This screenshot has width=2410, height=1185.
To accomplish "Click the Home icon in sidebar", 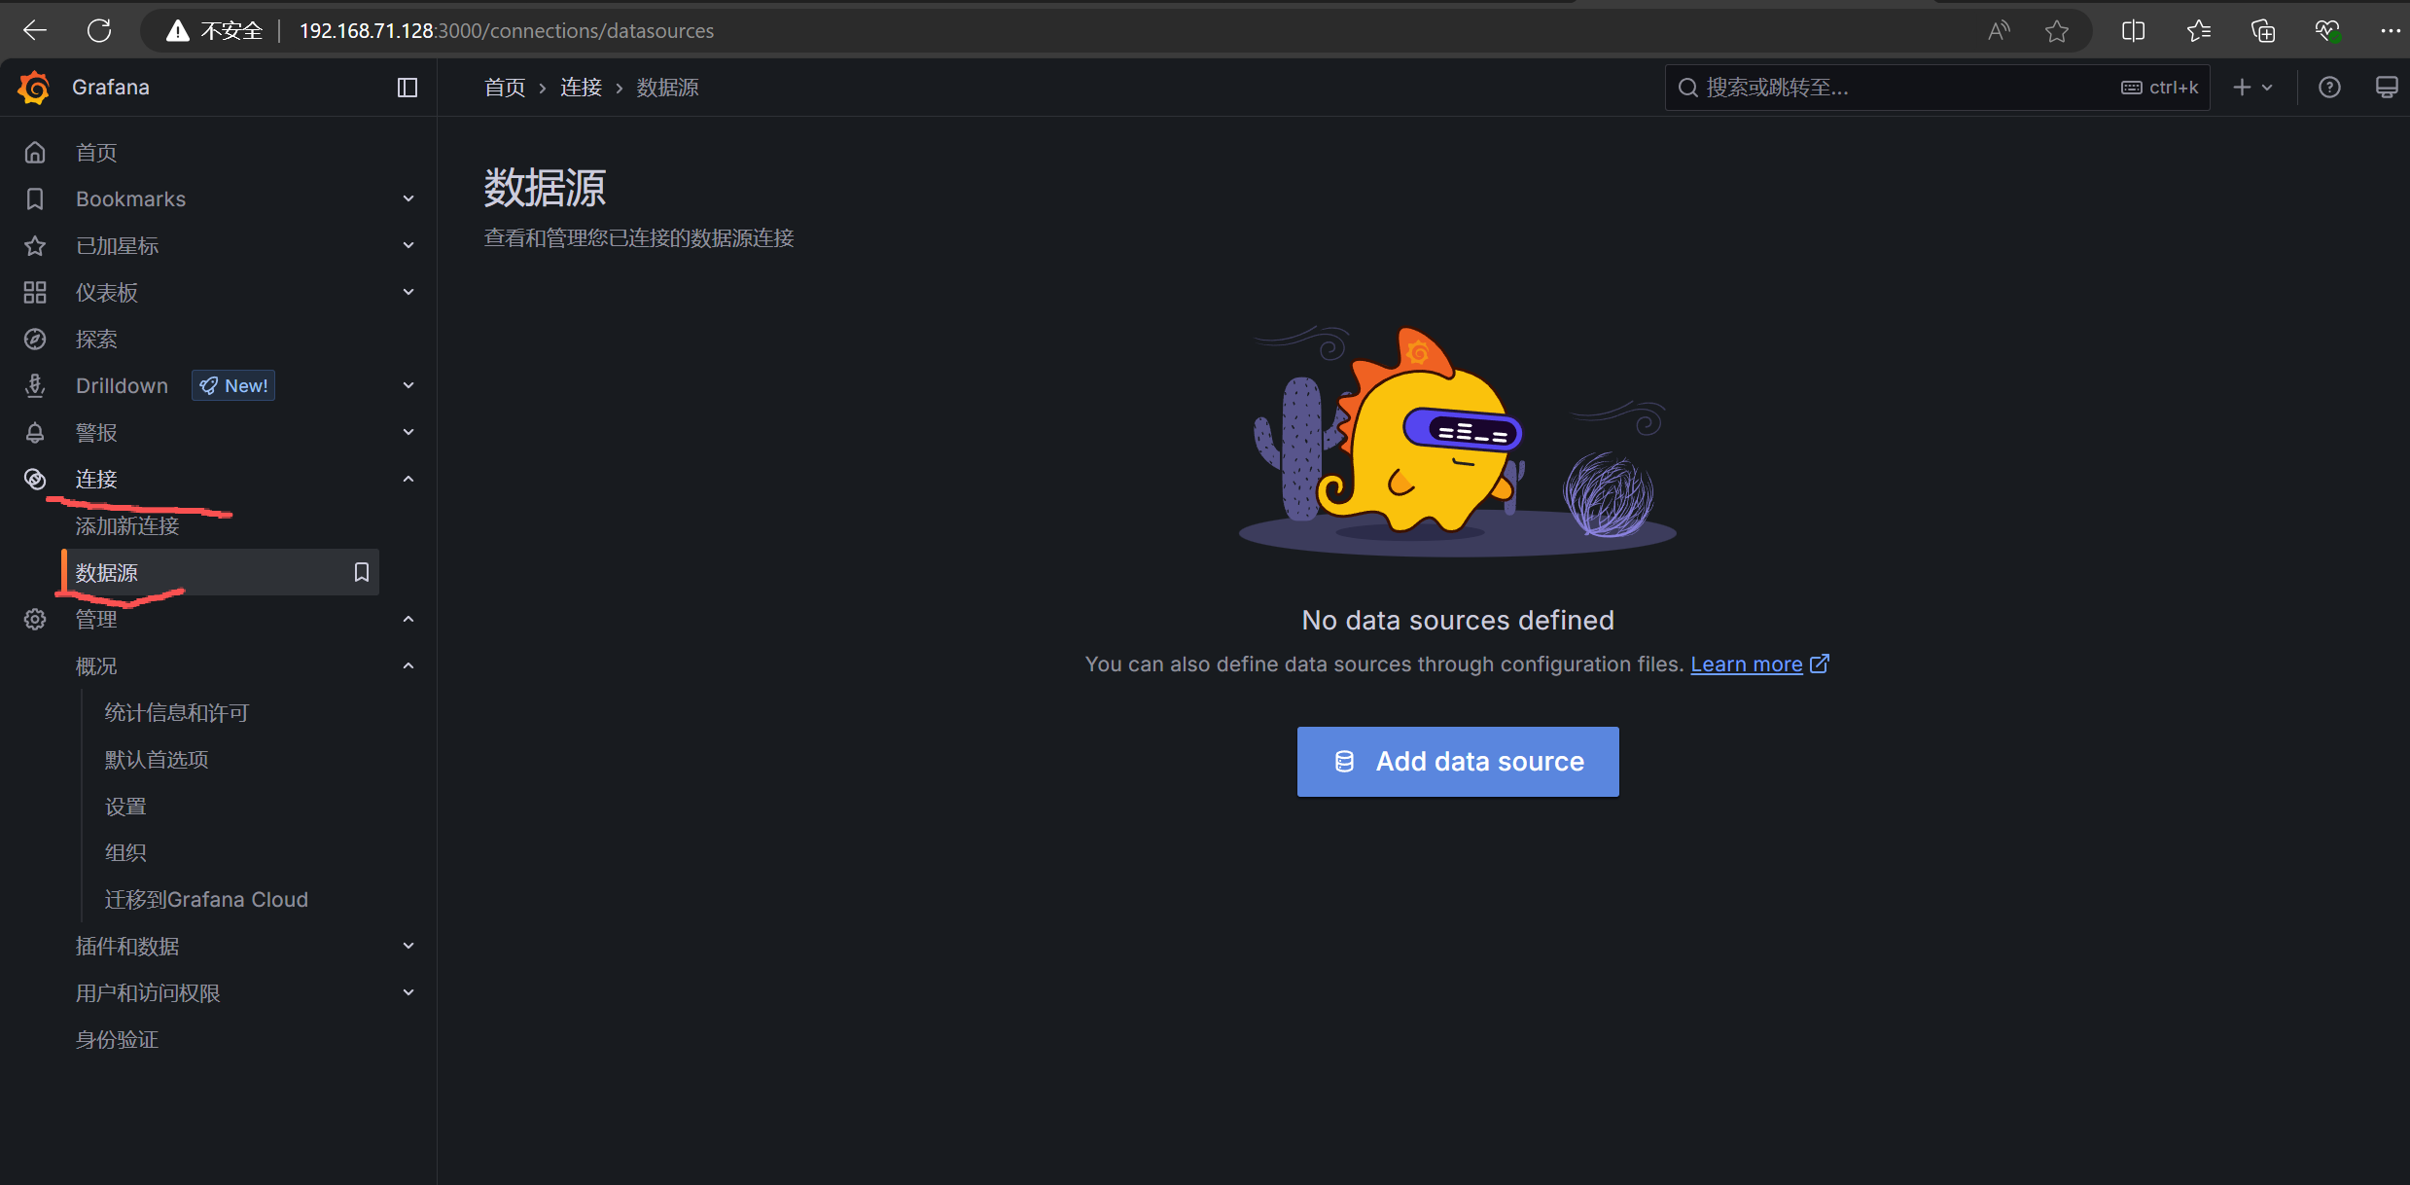I will pyautogui.click(x=35, y=153).
